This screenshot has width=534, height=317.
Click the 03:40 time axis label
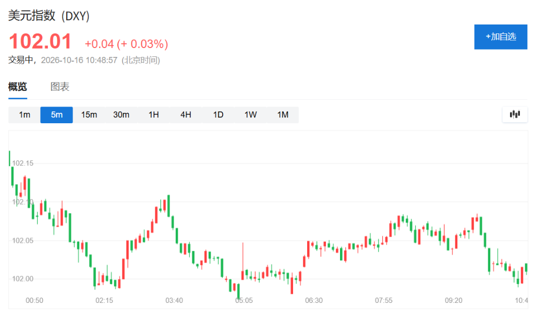tap(174, 301)
